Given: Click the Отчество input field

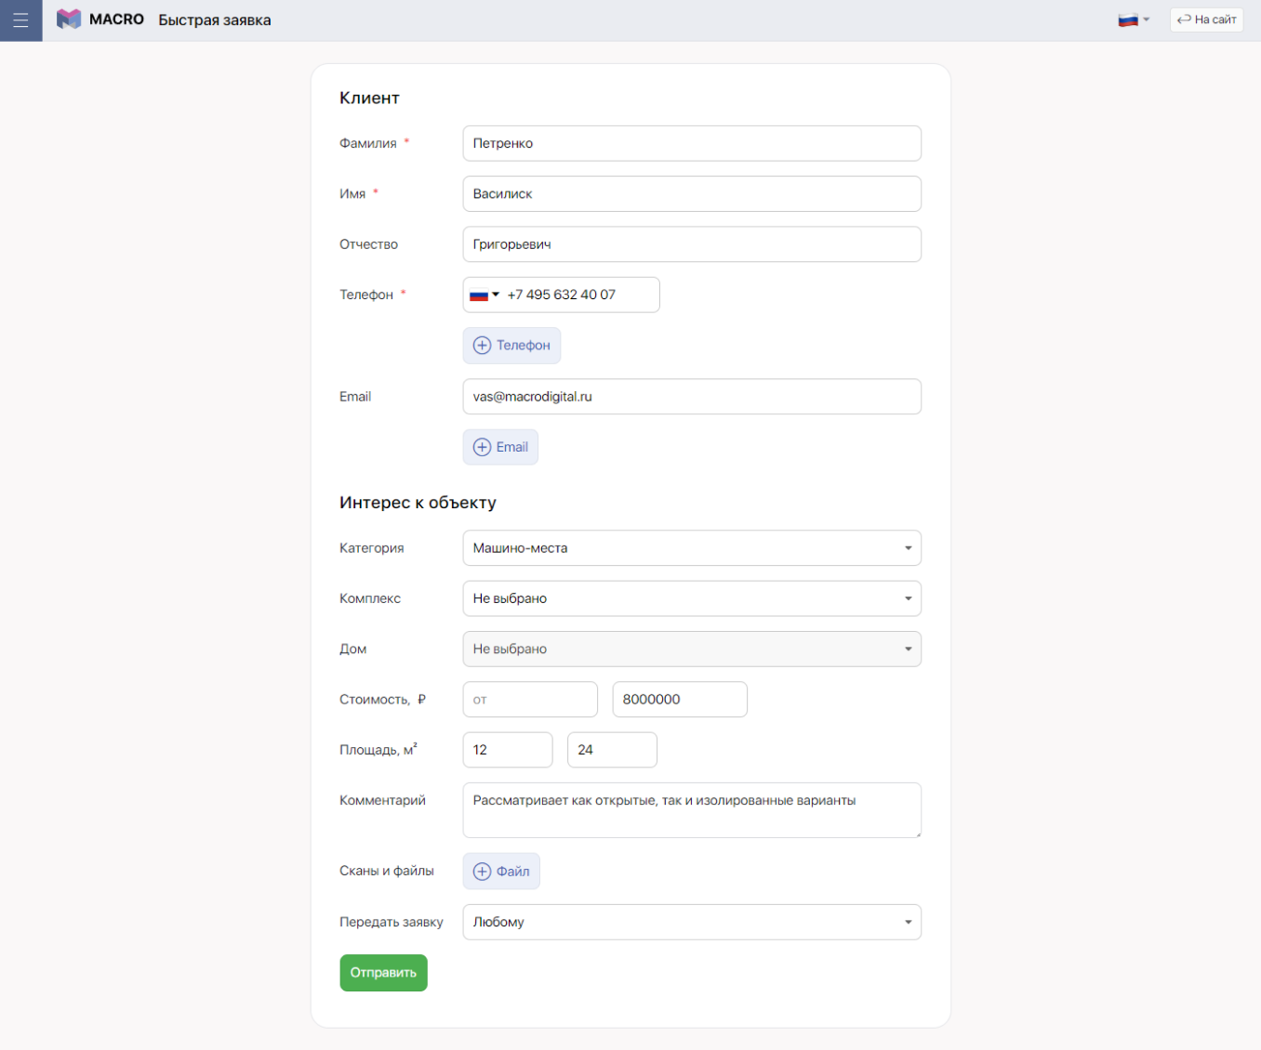Looking at the screenshot, I should click(691, 244).
